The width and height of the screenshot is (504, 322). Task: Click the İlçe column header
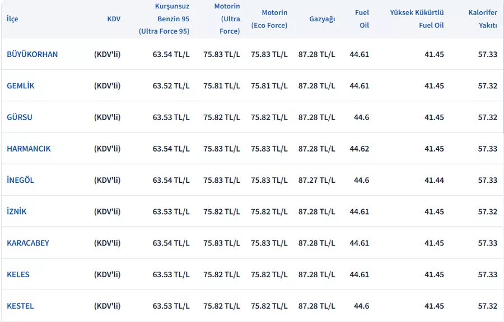point(12,19)
